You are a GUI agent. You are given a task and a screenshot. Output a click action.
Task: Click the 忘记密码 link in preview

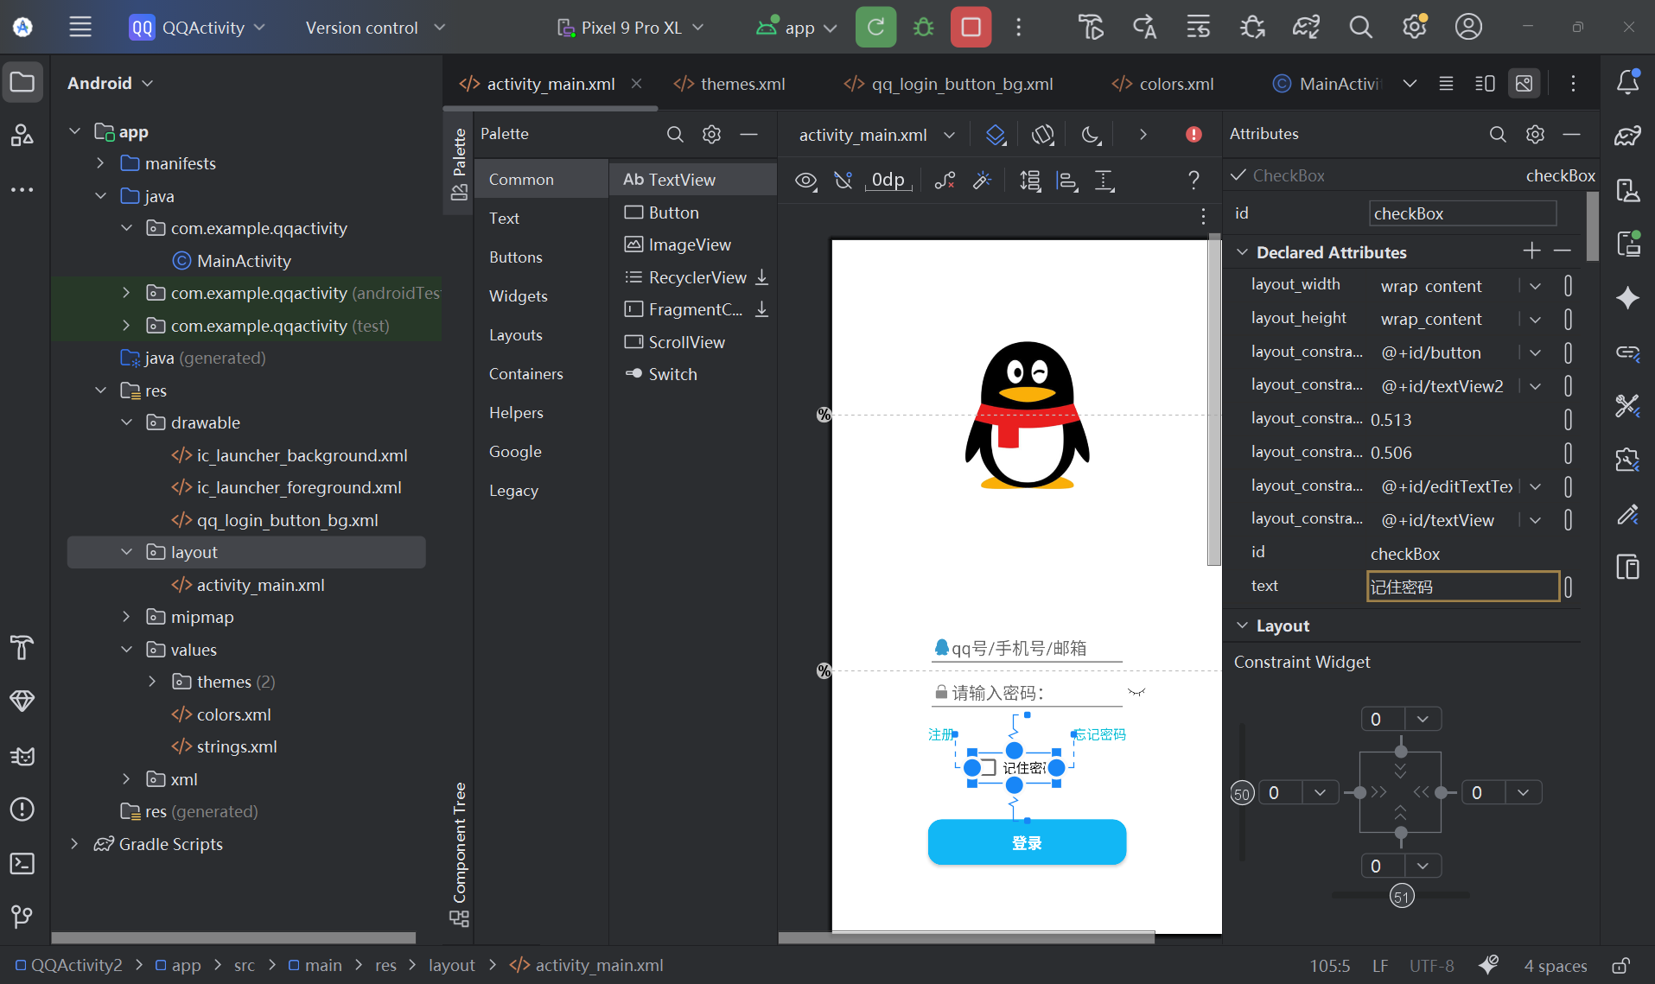coord(1100,734)
